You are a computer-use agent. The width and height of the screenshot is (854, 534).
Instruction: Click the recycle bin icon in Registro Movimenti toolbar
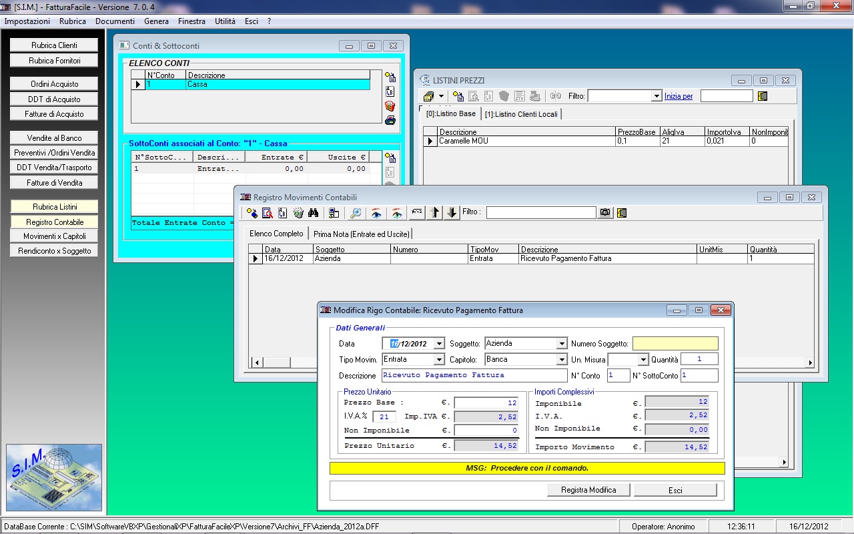pyautogui.click(x=298, y=213)
